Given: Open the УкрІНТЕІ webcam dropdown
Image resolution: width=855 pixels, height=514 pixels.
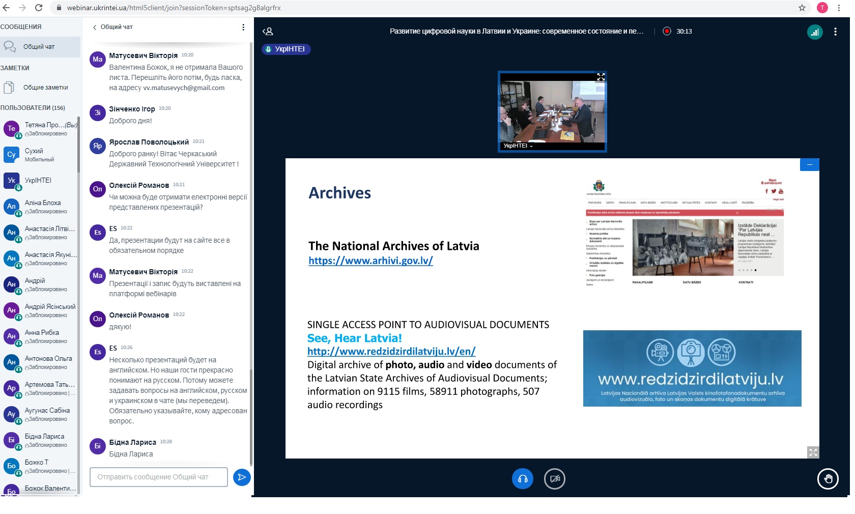Looking at the screenshot, I should click(x=518, y=146).
